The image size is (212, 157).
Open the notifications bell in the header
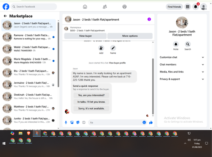(x=195, y=7)
